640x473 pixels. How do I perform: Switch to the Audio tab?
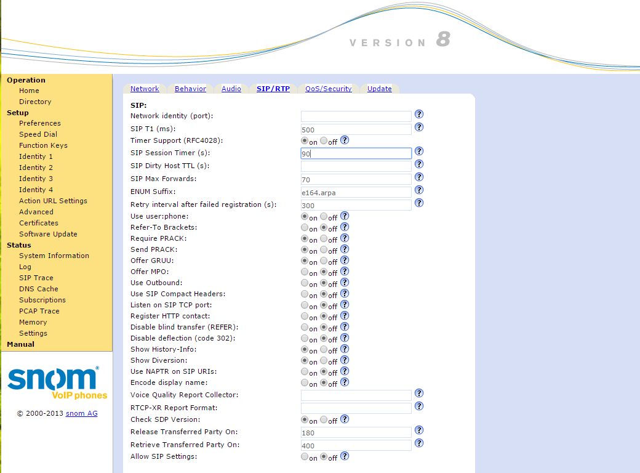coord(231,89)
